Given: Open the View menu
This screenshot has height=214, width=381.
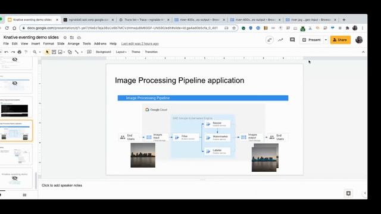Looking at the screenshot, I should (24, 43).
